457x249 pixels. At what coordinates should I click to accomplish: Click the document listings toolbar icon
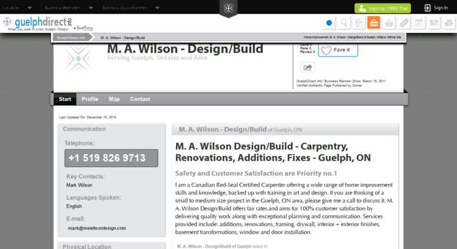pyautogui.click(x=359, y=23)
